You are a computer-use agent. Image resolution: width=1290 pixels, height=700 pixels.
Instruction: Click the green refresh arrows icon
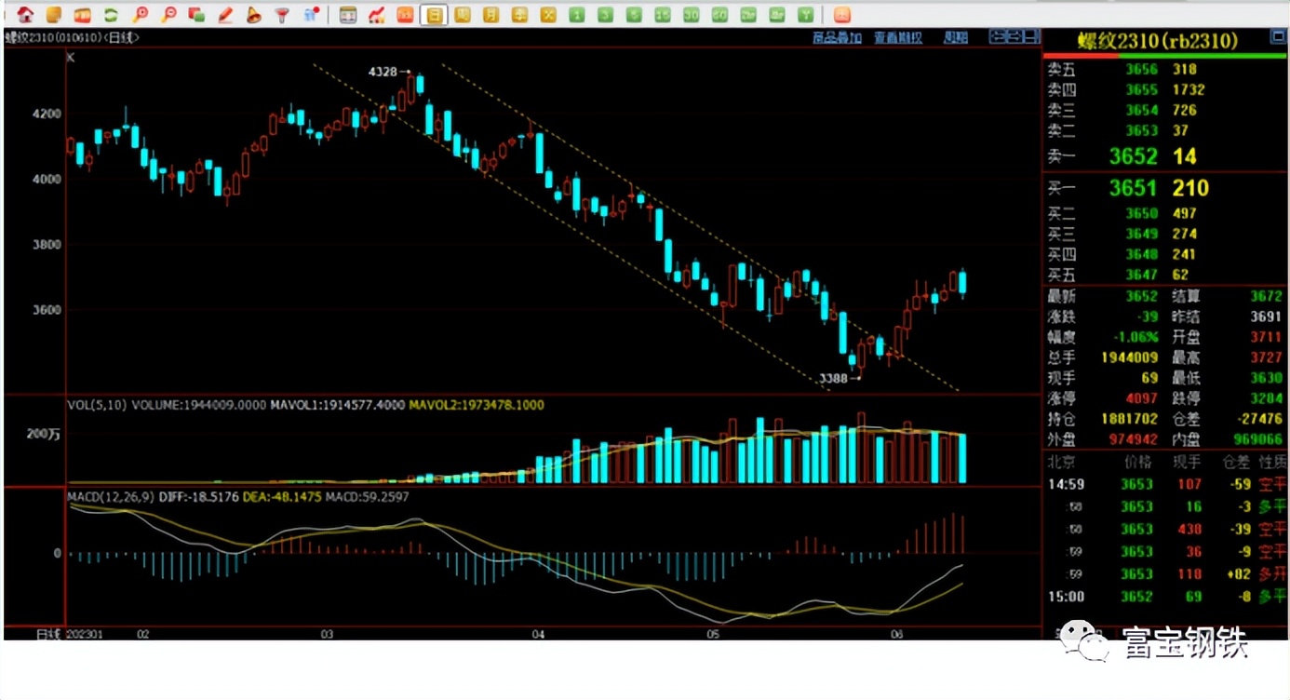(x=111, y=15)
